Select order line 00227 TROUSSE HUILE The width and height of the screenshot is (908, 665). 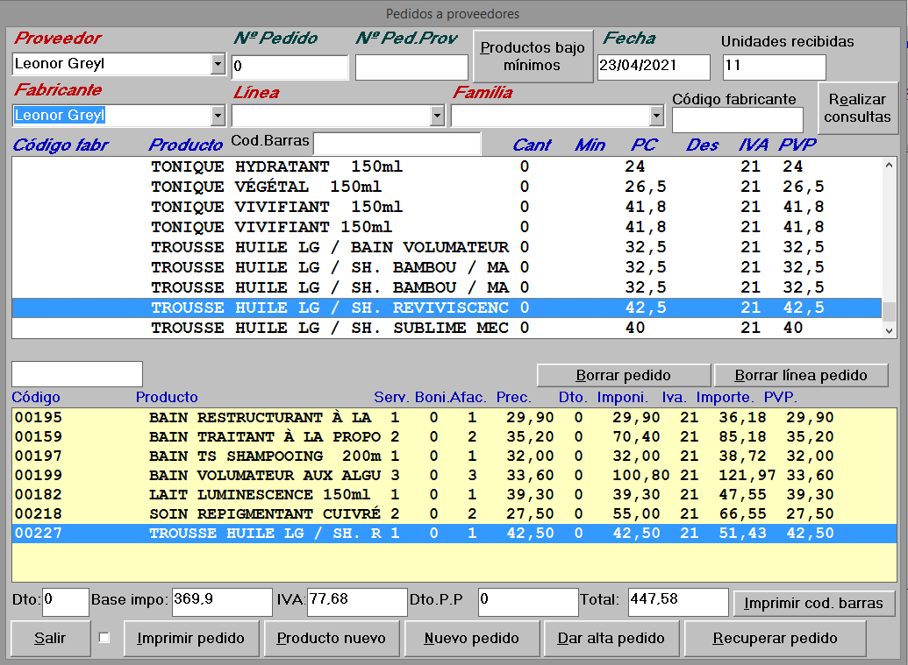coord(454,534)
